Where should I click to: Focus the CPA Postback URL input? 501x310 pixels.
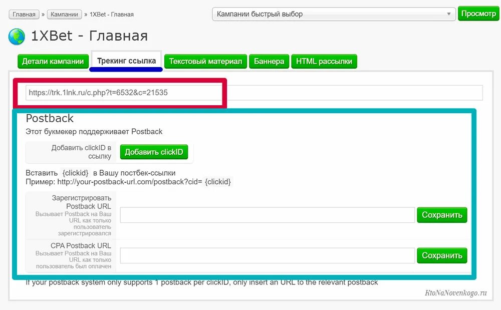268,255
